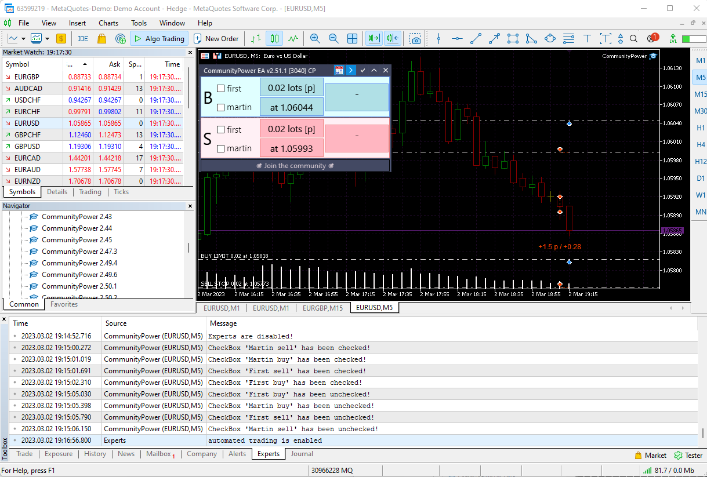The width and height of the screenshot is (707, 477).
Task: Select the rectangle shape tool
Action: pyautogui.click(x=513, y=39)
